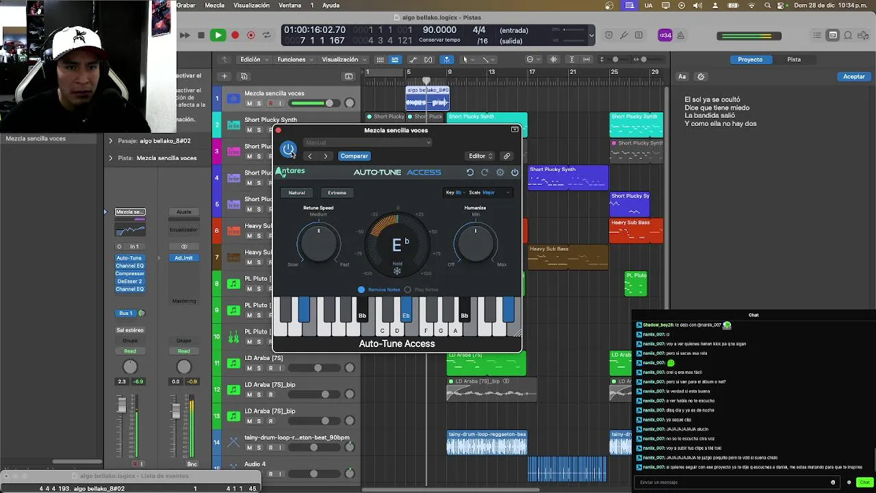876x493 pixels.
Task: Open the Editor view dropdown
Action: point(480,156)
